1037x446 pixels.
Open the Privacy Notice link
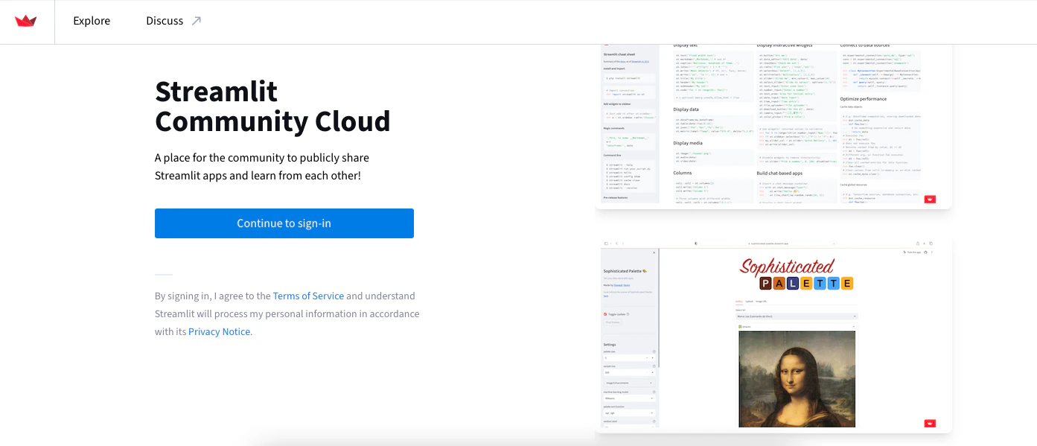(220, 331)
